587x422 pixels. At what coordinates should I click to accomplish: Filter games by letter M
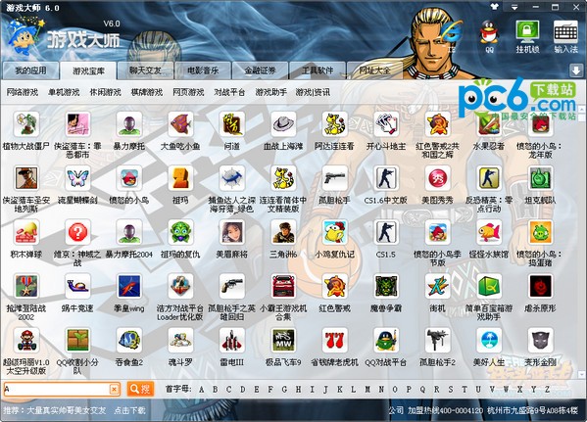click(x=367, y=390)
